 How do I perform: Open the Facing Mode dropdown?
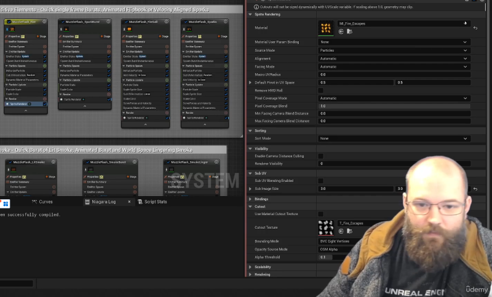pyautogui.click(x=394, y=66)
